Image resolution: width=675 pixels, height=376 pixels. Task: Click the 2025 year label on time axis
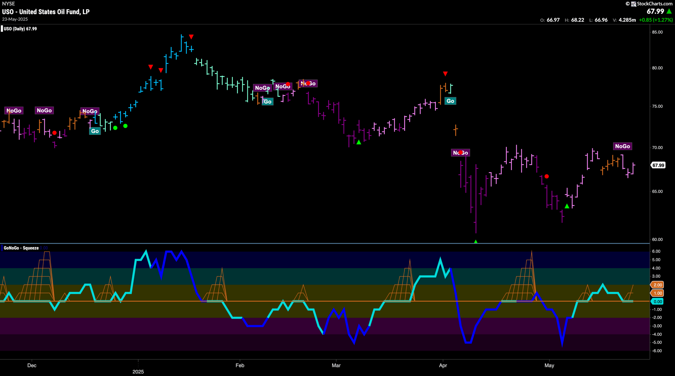click(138, 372)
